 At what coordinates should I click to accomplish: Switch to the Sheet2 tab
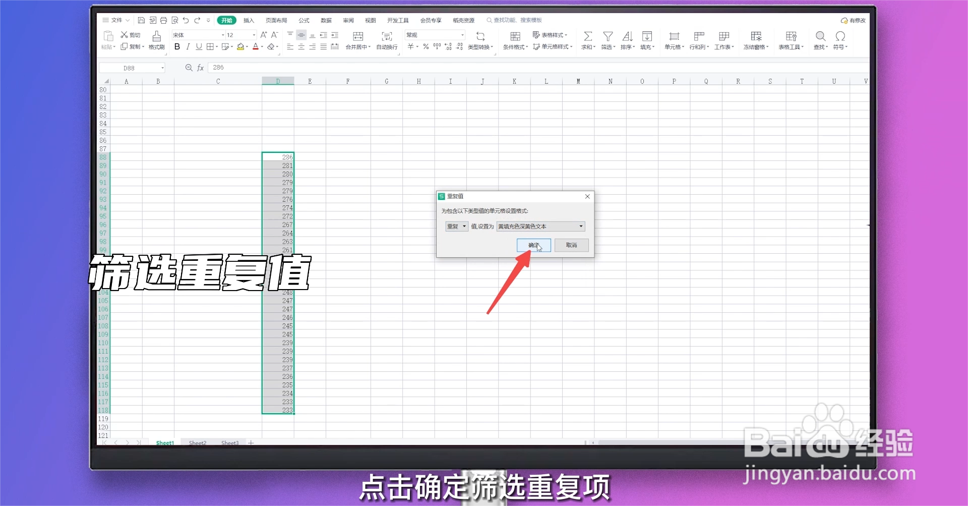click(x=198, y=443)
